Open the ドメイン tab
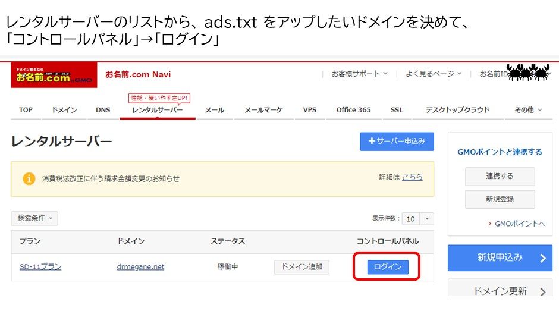This screenshot has width=559, height=311. (65, 110)
